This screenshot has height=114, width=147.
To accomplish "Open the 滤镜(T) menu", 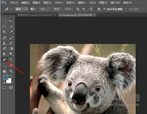I will (x=82, y=3).
